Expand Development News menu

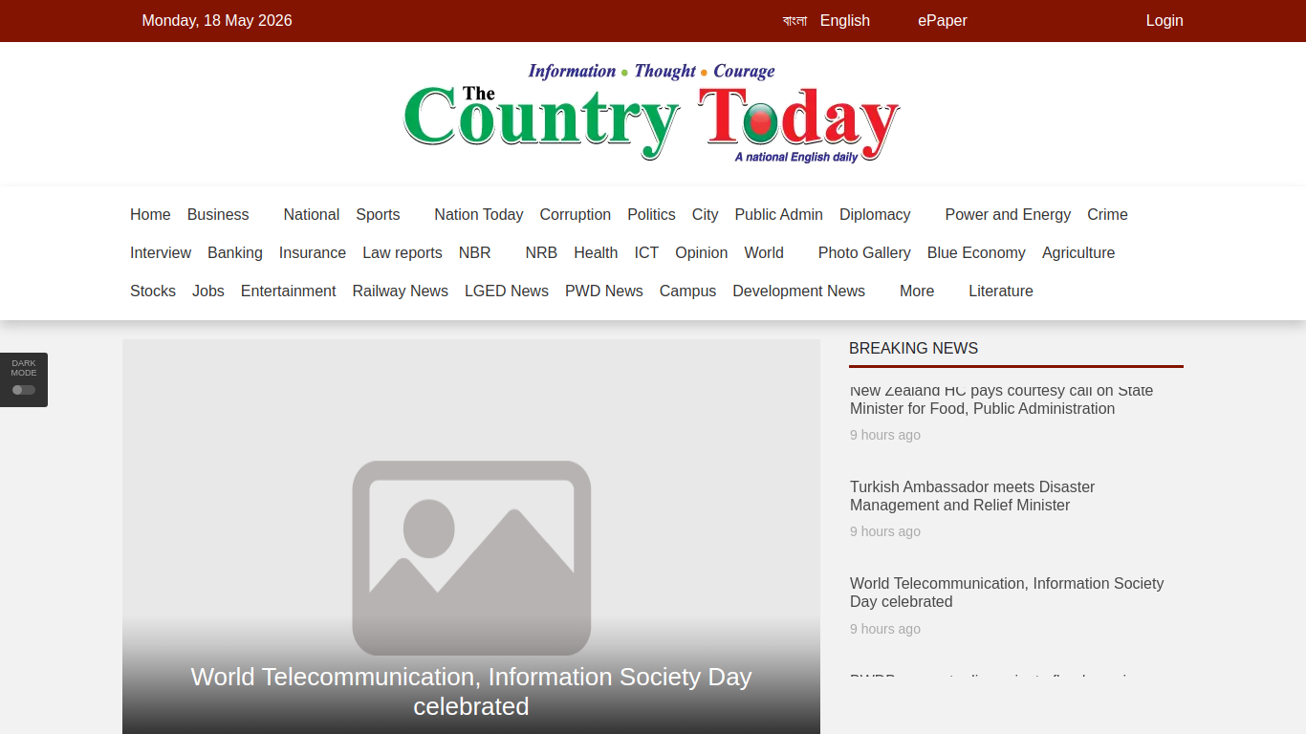point(799,291)
